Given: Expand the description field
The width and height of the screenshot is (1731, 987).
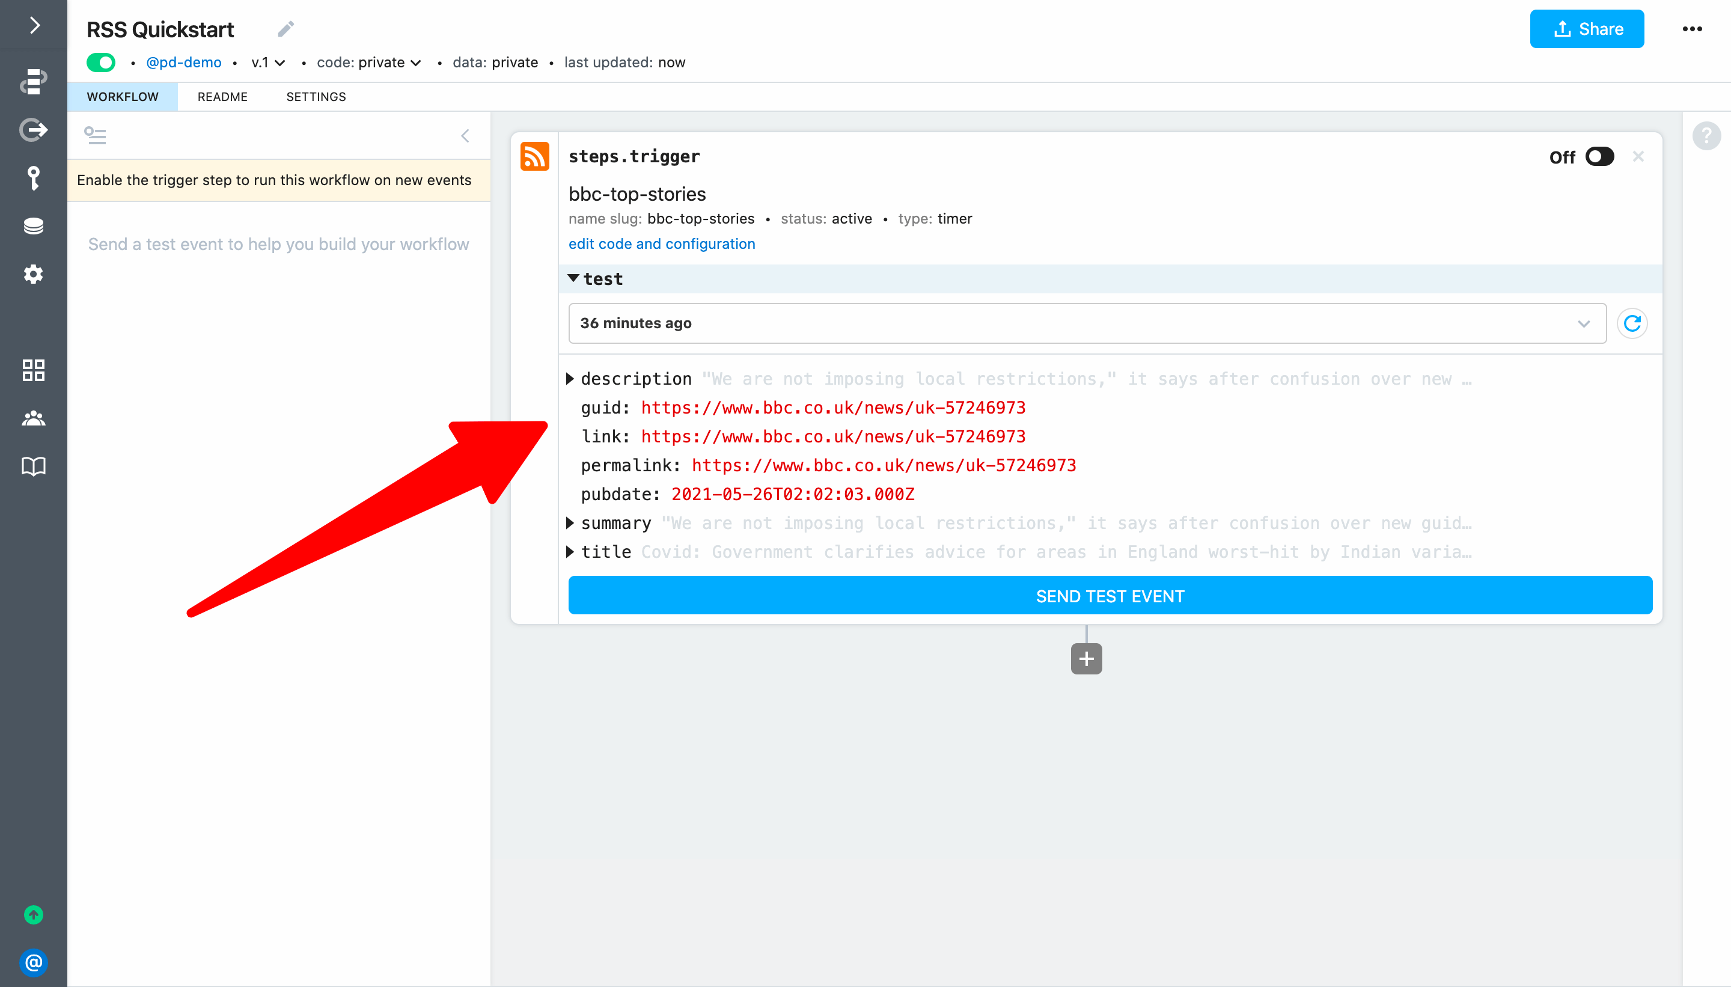Looking at the screenshot, I should coord(570,379).
